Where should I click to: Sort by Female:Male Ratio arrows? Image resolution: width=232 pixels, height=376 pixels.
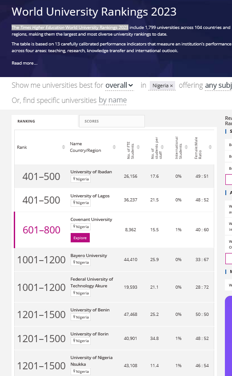(x=210, y=147)
